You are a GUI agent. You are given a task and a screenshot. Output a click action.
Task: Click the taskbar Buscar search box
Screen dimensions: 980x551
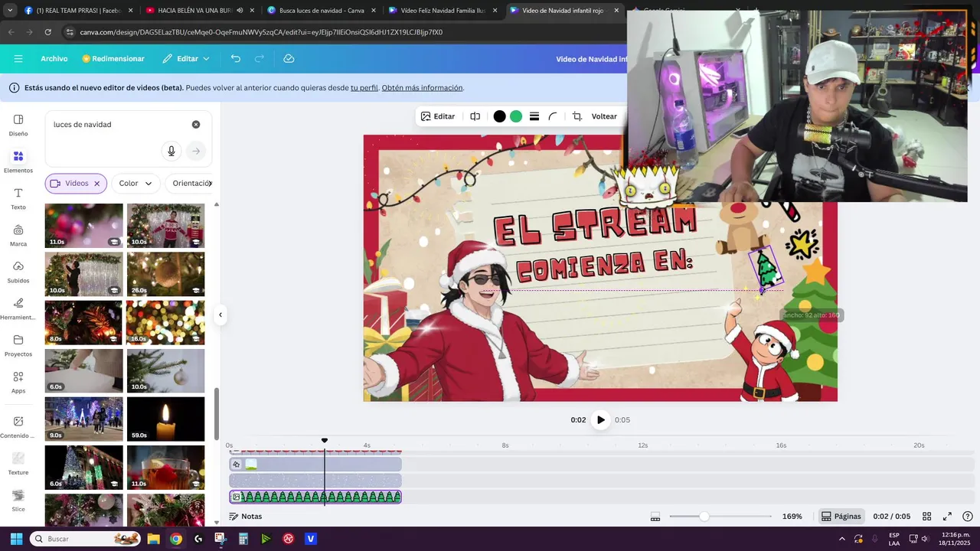pyautogui.click(x=86, y=539)
